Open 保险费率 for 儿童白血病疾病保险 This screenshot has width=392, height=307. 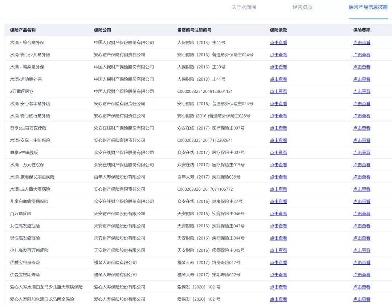[362, 202]
